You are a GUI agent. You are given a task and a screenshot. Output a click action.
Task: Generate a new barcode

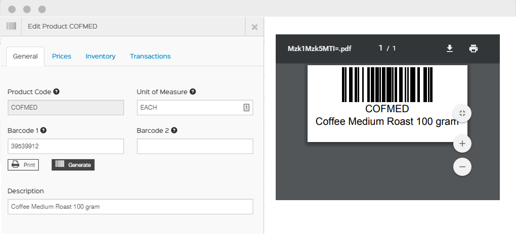click(73, 165)
